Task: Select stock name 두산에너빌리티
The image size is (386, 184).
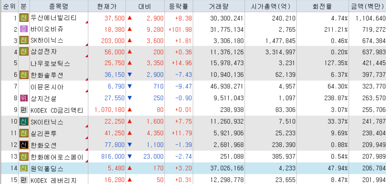Action: pyautogui.click(x=54, y=18)
